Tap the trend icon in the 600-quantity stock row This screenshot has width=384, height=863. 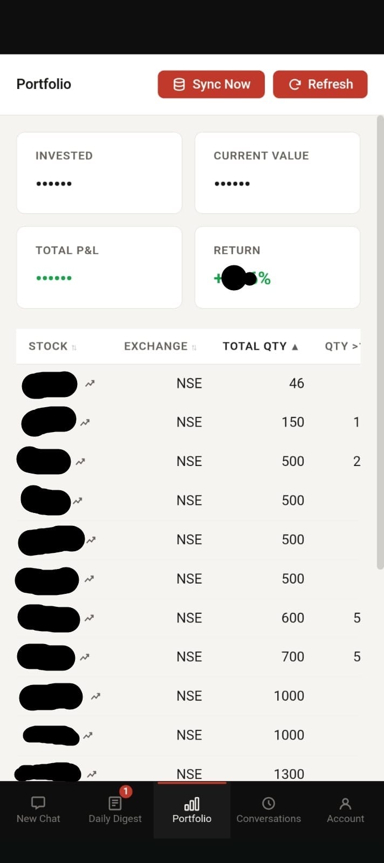90,618
